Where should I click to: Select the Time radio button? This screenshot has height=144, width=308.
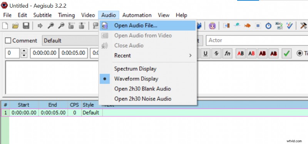click(x=300, y=53)
